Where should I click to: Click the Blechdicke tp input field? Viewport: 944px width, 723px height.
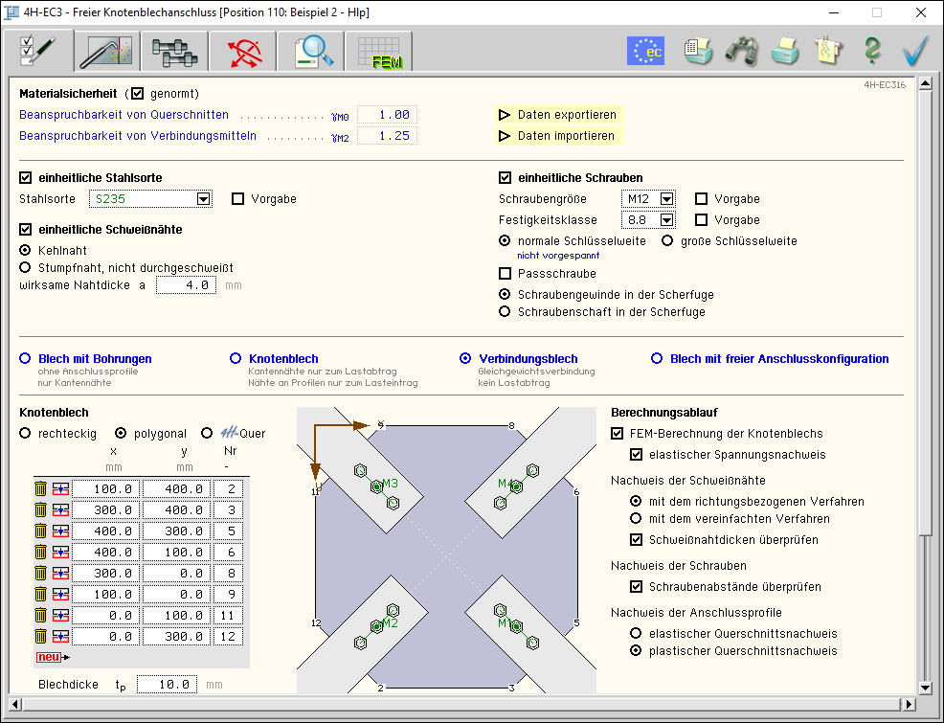pos(168,685)
